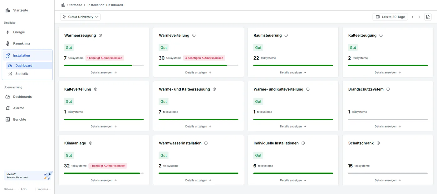Show details for Kälteerzeugung

(x=388, y=72)
